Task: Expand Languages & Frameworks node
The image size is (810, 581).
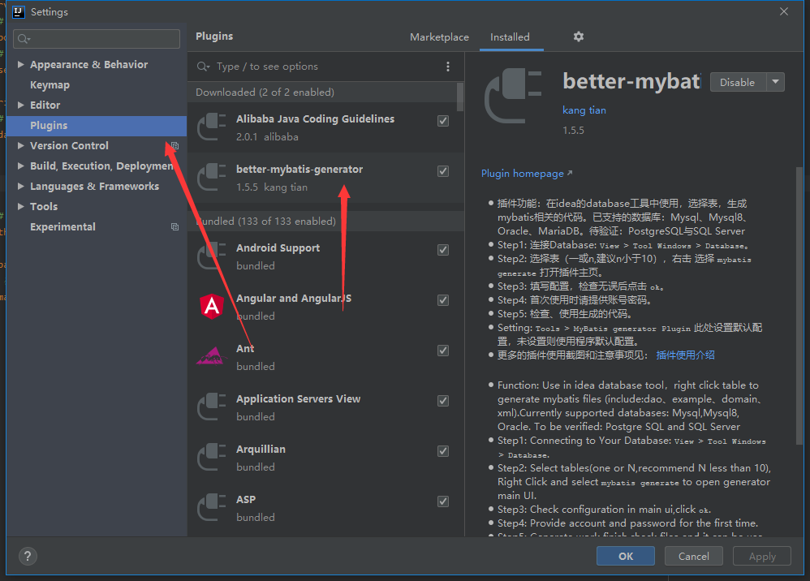Action: click(20, 186)
